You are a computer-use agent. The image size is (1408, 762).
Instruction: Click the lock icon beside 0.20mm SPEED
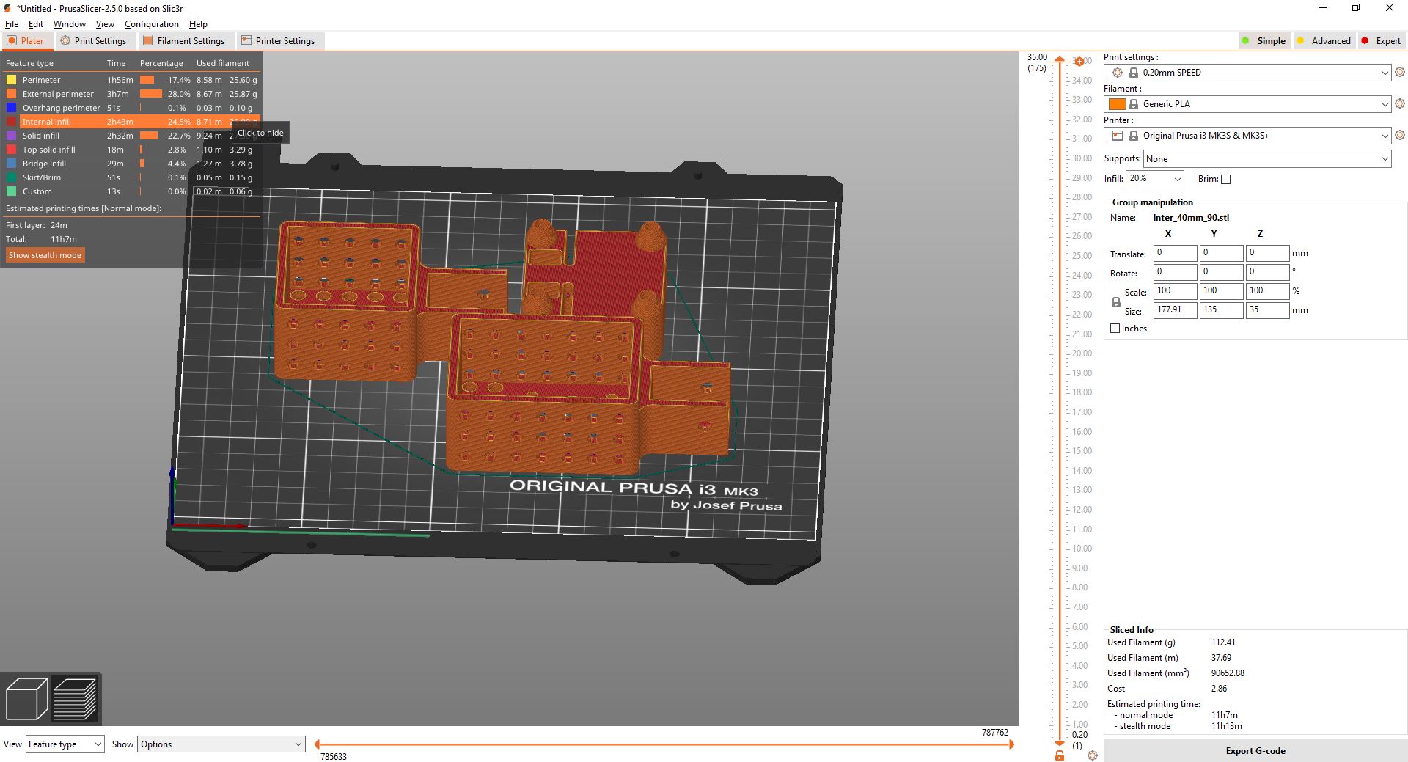pos(1134,73)
